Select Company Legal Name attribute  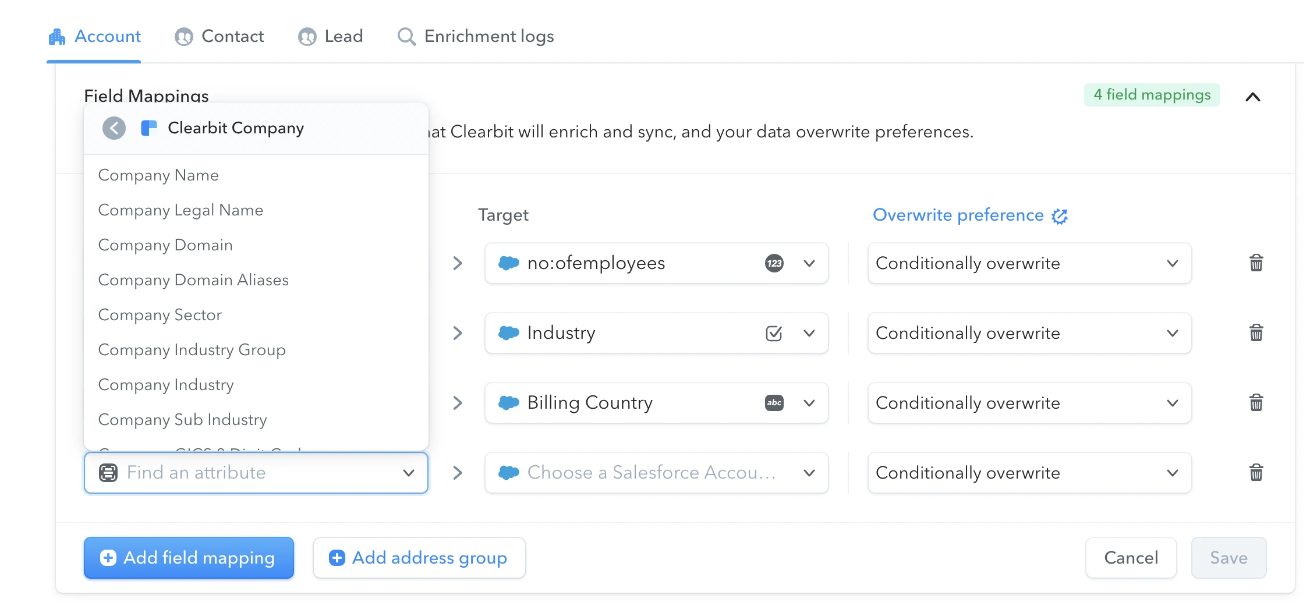click(x=256, y=210)
